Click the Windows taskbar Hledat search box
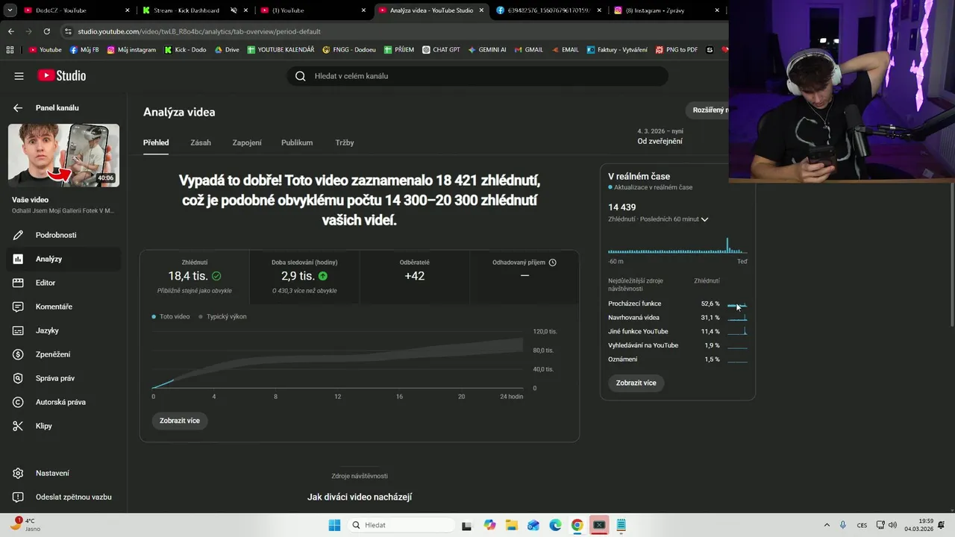The image size is (955, 537). coord(401,525)
